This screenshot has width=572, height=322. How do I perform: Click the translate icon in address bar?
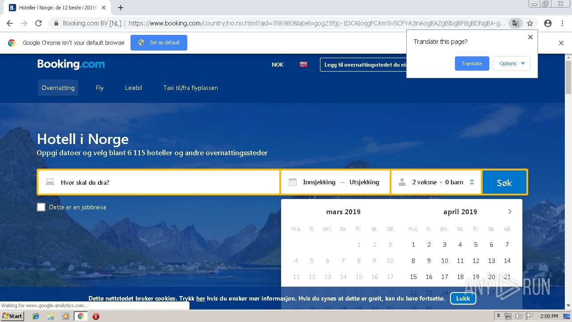(x=516, y=23)
